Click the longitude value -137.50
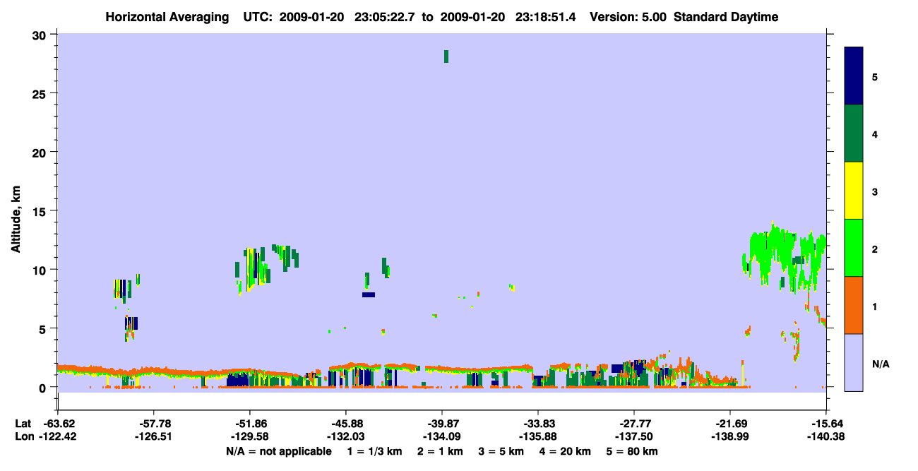This screenshot has height=471, width=918. click(634, 437)
